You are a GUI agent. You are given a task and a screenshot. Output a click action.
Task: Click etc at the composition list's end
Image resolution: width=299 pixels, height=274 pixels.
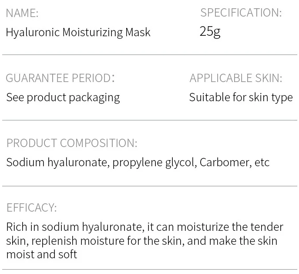[262, 162]
